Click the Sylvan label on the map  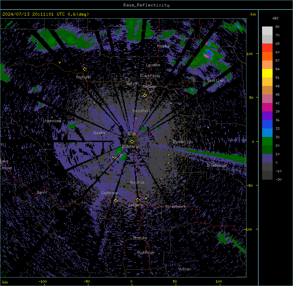133,83
